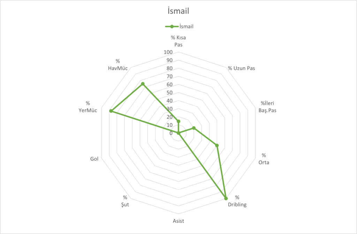The image size is (357, 234).
Task: Click the green legend marker line
Action: click(172, 26)
